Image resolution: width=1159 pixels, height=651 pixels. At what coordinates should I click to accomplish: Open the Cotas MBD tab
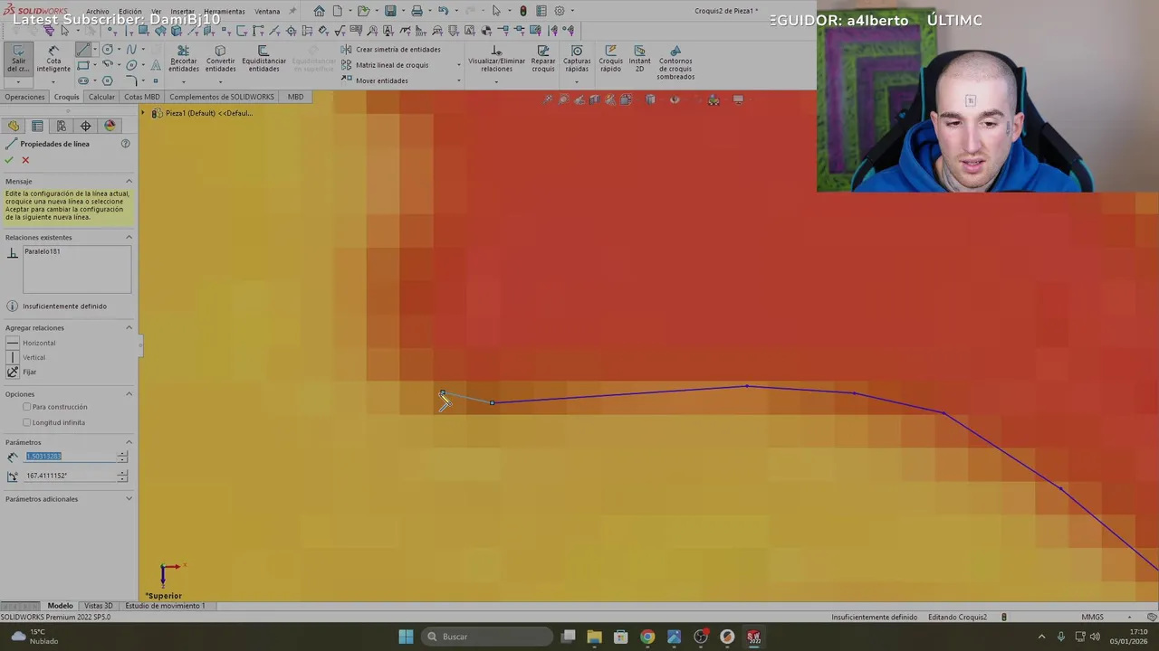pos(141,97)
